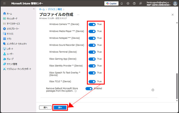Open user account avatar
The image size is (179, 113).
pyautogui.click(x=175, y=3)
